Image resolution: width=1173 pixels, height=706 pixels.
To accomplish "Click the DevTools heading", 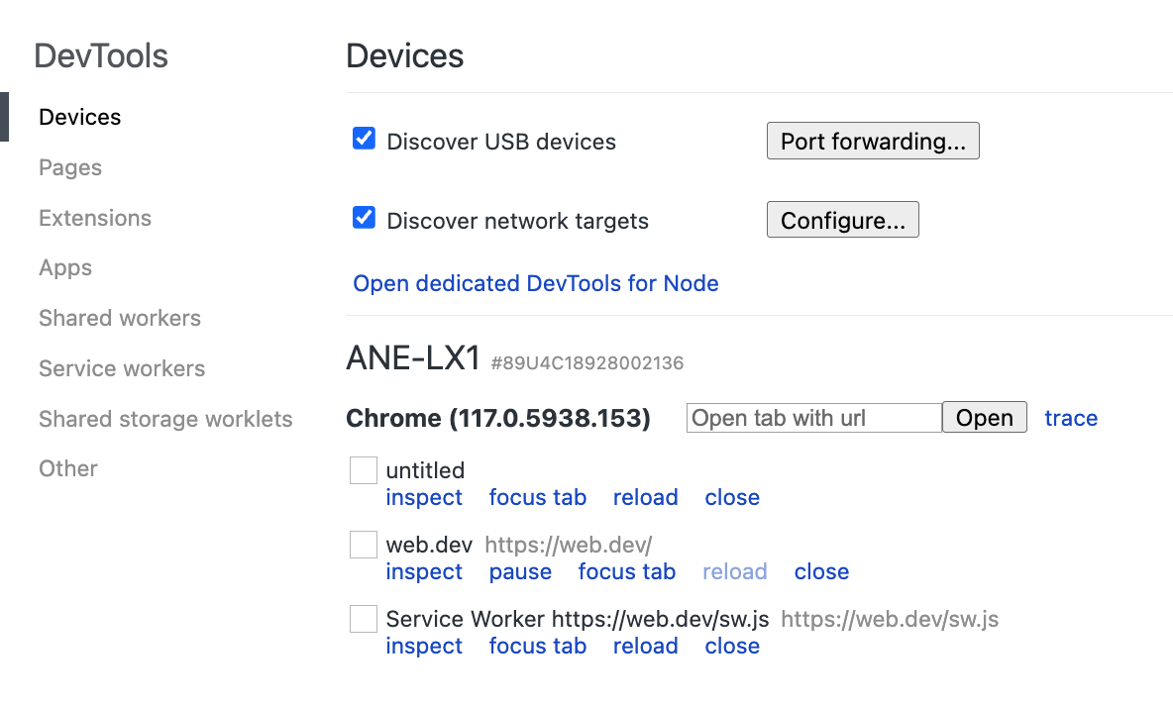I will 101,56.
